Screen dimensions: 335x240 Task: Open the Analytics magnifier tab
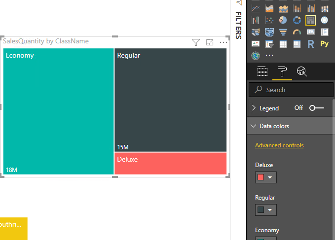[x=301, y=71]
